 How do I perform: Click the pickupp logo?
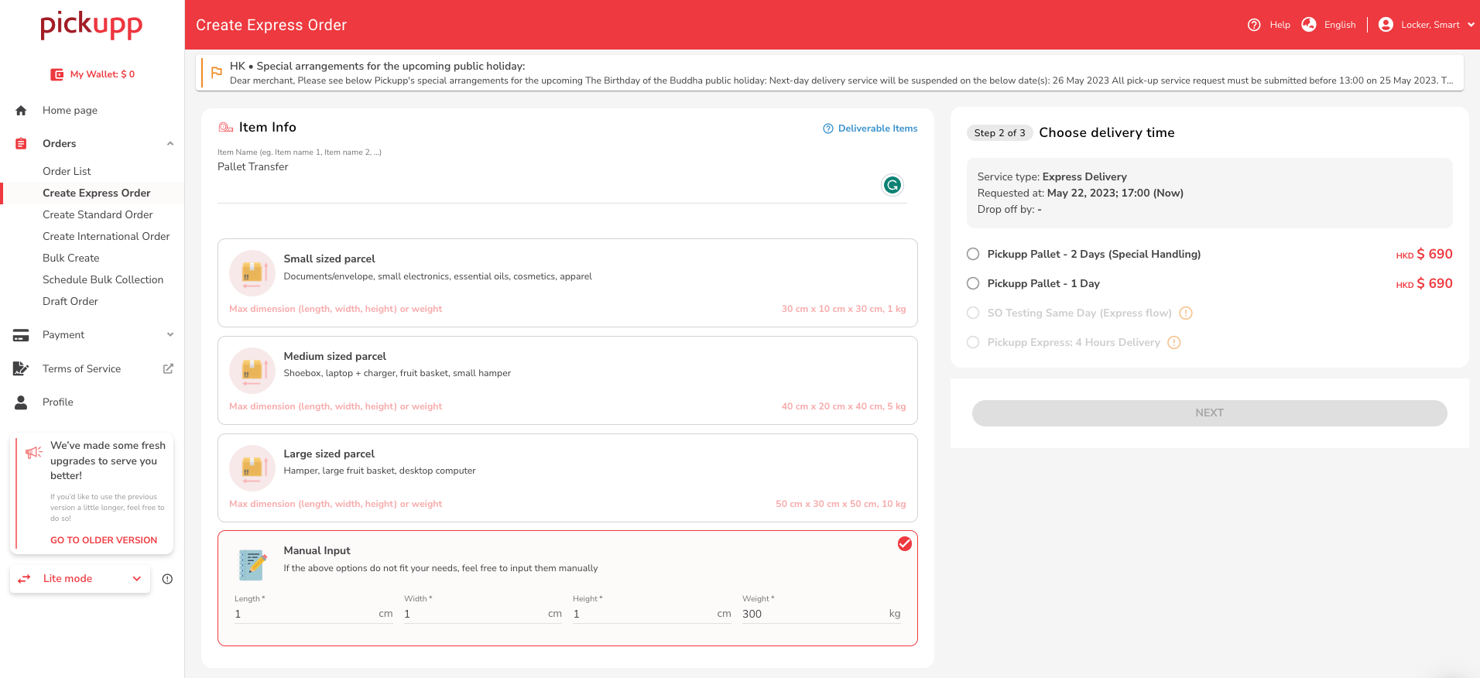91,25
